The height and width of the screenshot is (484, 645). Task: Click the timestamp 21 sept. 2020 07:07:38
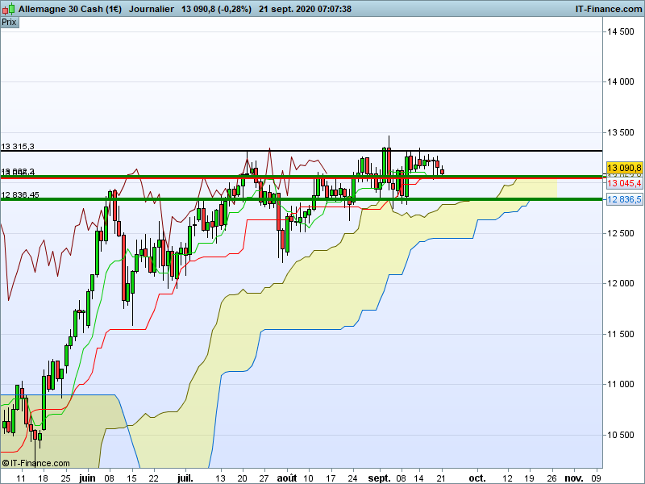coord(305,9)
